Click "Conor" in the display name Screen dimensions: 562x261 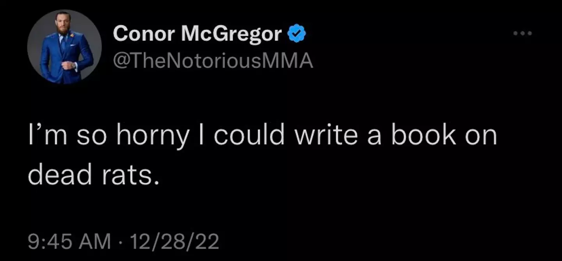[x=143, y=34]
